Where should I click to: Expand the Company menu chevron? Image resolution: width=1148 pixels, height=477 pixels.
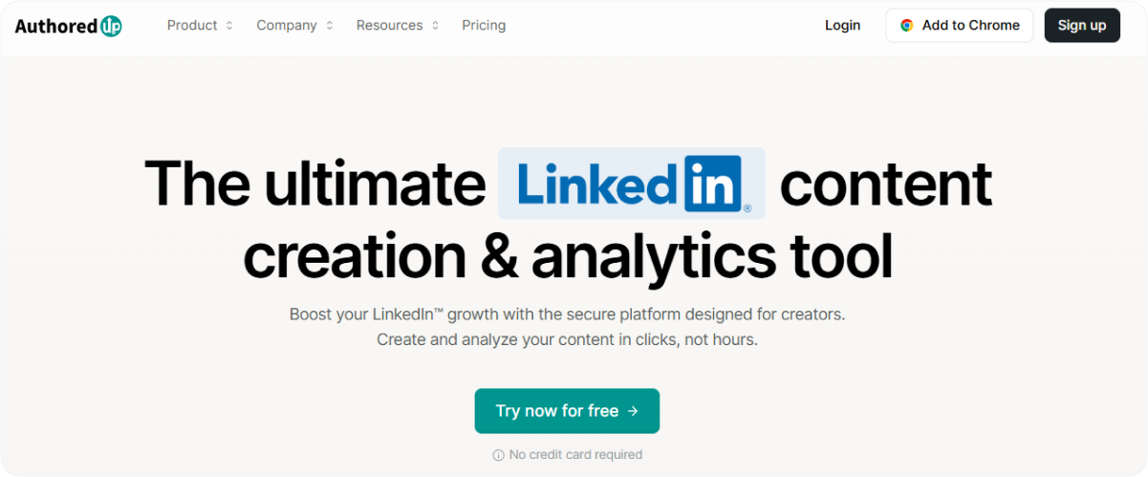pyautogui.click(x=330, y=26)
